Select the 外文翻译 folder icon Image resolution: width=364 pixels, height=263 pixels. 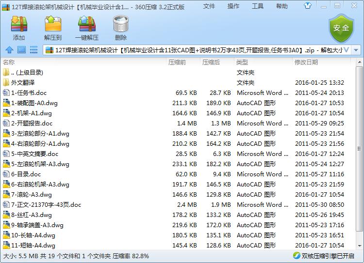(x=6, y=82)
